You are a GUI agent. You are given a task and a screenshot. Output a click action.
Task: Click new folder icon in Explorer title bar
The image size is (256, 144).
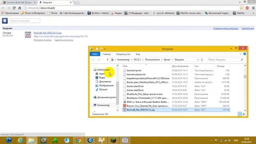pyautogui.click(x=101, y=49)
